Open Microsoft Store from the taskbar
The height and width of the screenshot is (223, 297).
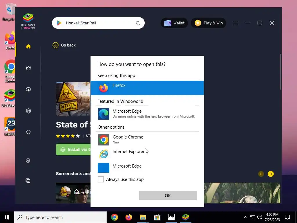click(x=157, y=217)
